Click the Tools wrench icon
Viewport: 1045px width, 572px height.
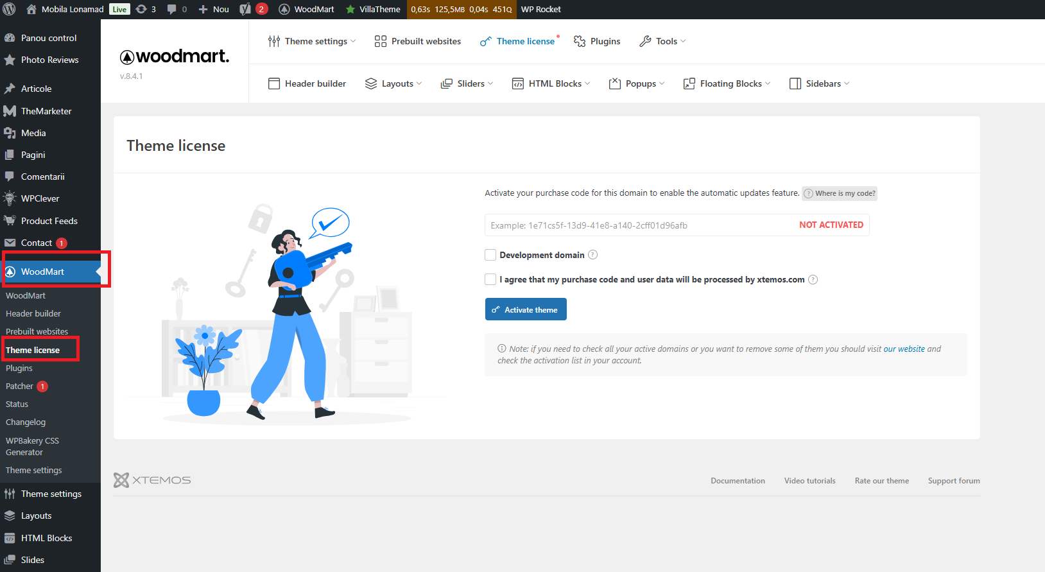click(645, 41)
